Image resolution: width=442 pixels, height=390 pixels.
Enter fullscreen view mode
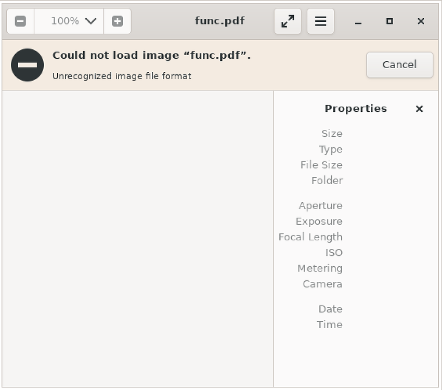click(288, 21)
